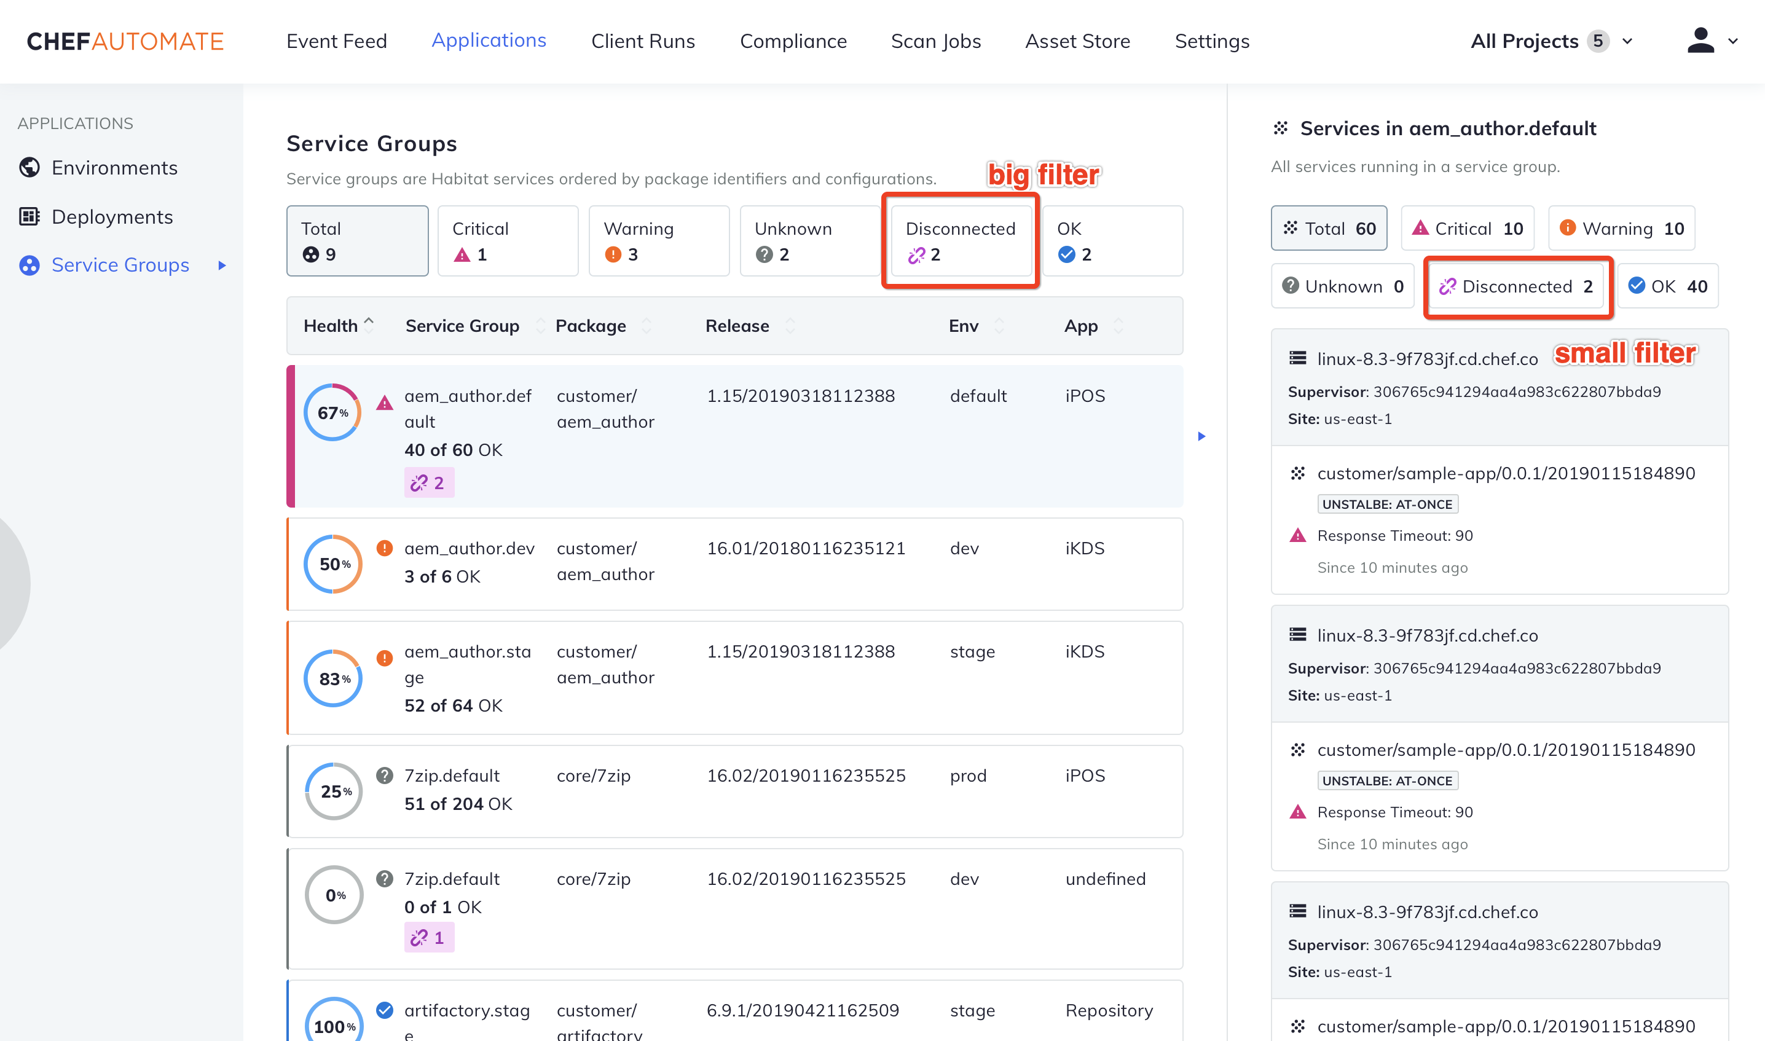Open Deployments from the left sidebar icon
This screenshot has height=1041, width=1765.
pyautogui.click(x=28, y=216)
